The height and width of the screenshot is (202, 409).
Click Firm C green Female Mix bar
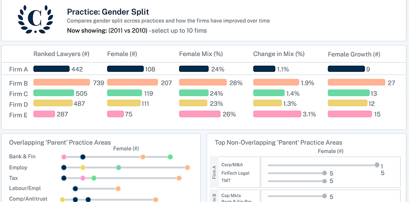[194, 93]
